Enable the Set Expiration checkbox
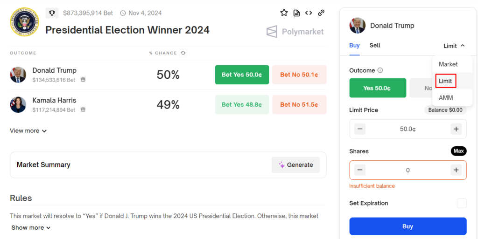 coord(461,203)
